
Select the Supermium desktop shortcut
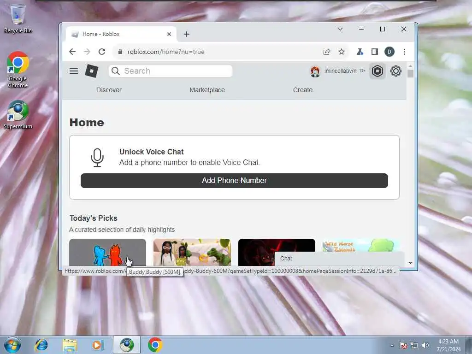pos(18,115)
